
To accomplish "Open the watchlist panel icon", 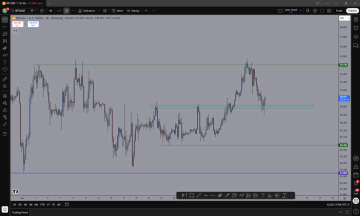I will coord(356,19).
